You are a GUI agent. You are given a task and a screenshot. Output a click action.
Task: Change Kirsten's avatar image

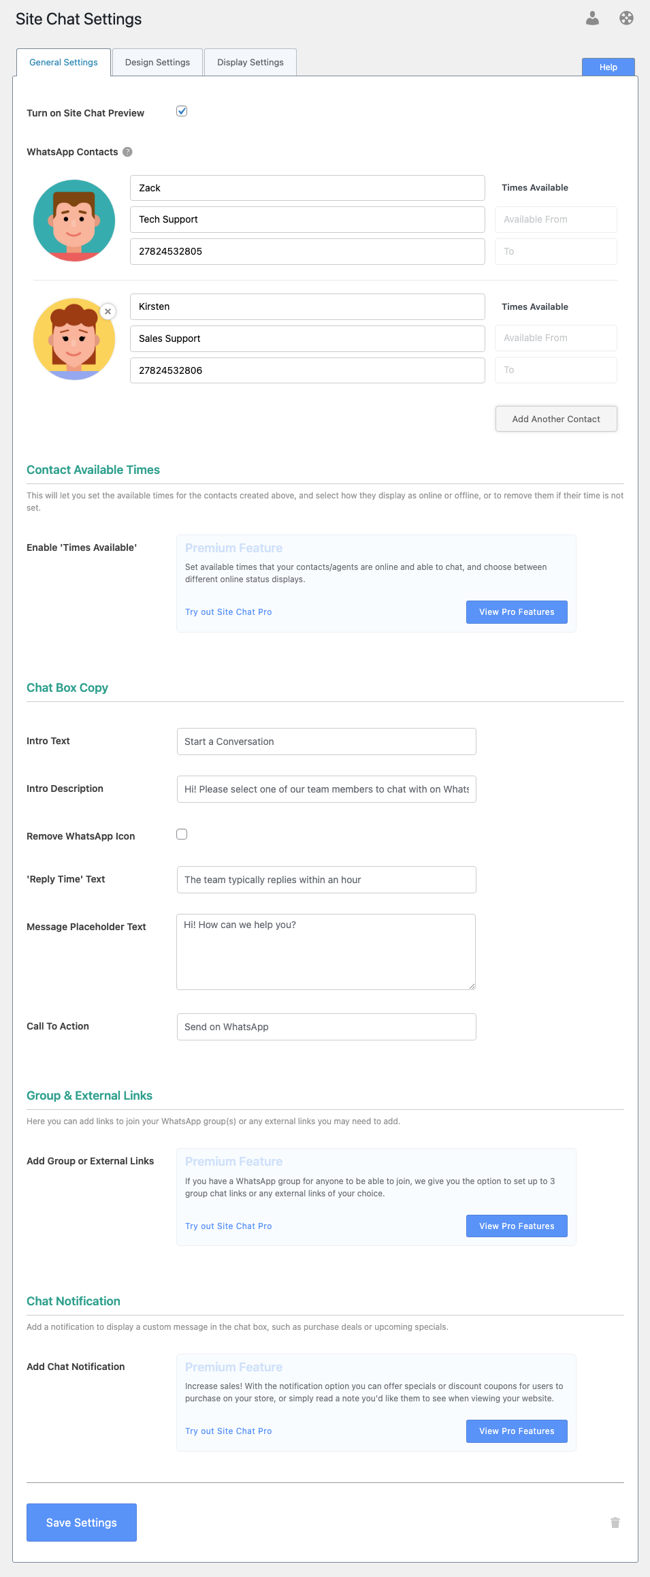(x=74, y=339)
